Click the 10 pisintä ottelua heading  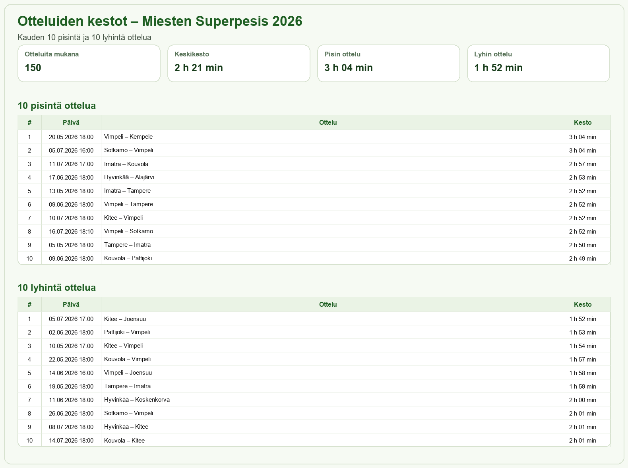(57, 106)
